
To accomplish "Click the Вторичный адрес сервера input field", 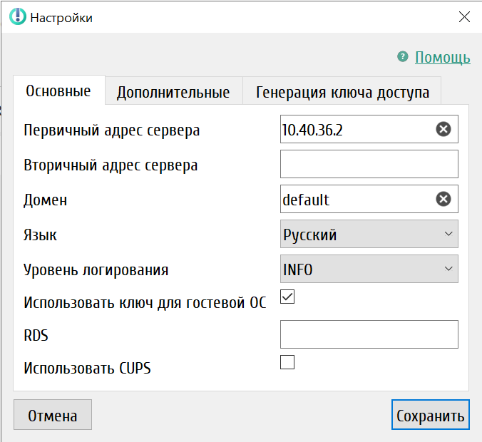I will (369, 164).
